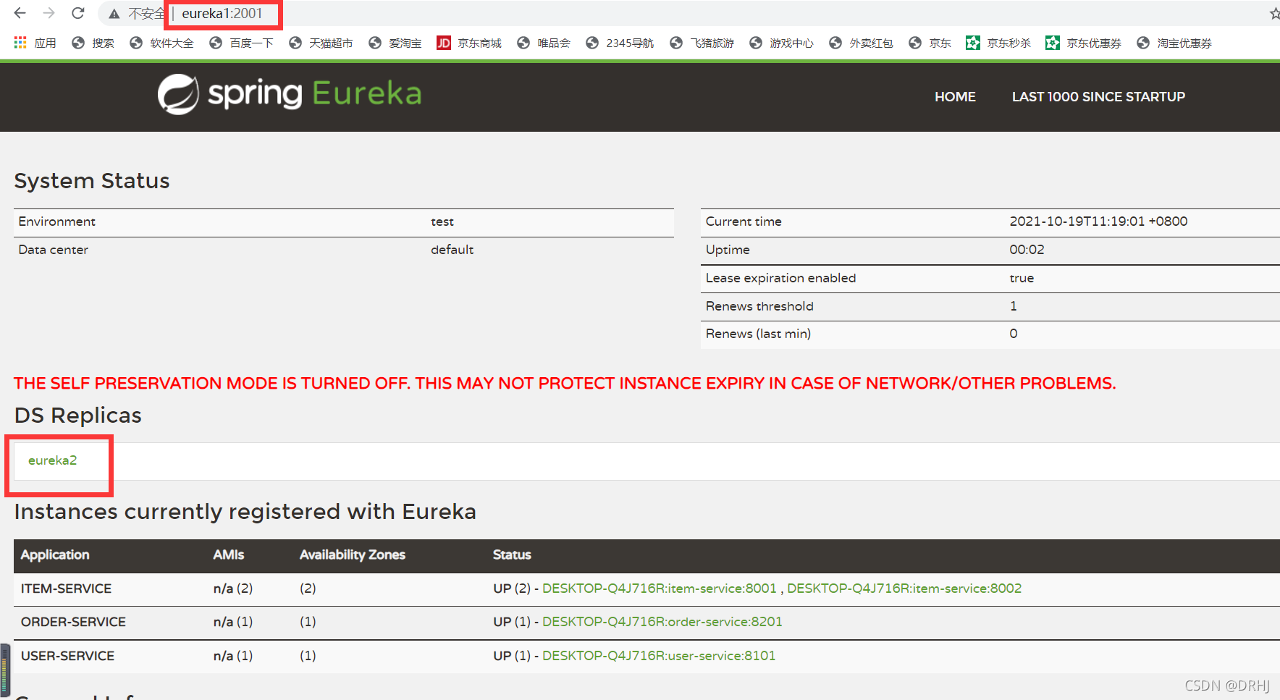Open item-service:8002 instance link
The height and width of the screenshot is (700, 1280).
coord(904,589)
